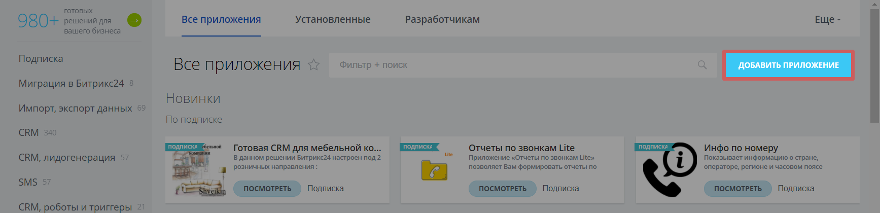Open the Подписка sidebar category
Image resolution: width=880 pixels, height=213 pixels.
coord(41,58)
